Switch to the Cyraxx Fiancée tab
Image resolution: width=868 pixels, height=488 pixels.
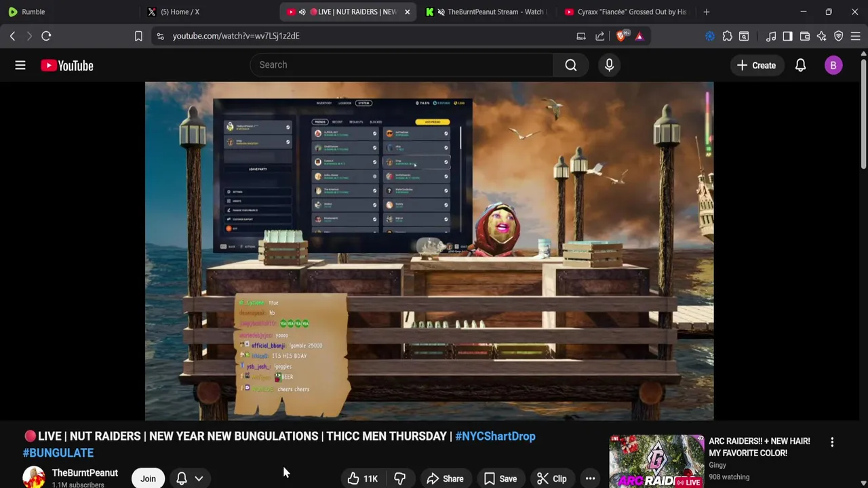coord(625,12)
